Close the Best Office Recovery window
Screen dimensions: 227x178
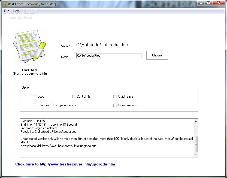[219, 3]
